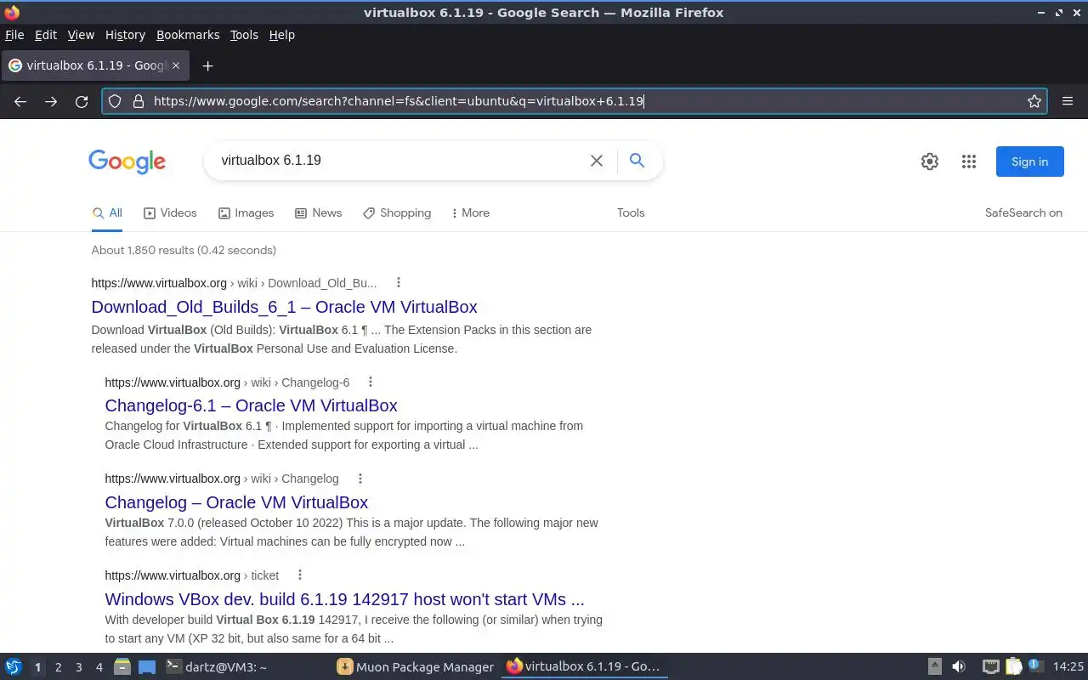Viewport: 1088px width, 680px height.
Task: View site security padlock info
Action: pos(138,101)
